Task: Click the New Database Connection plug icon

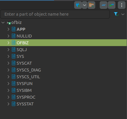Action: point(78,5)
